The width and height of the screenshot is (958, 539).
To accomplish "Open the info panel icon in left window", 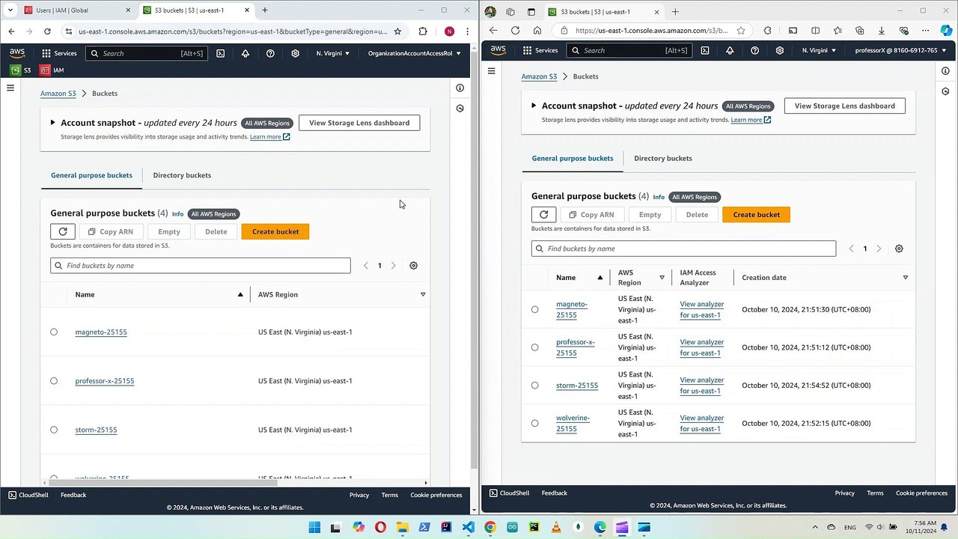I will click(460, 88).
